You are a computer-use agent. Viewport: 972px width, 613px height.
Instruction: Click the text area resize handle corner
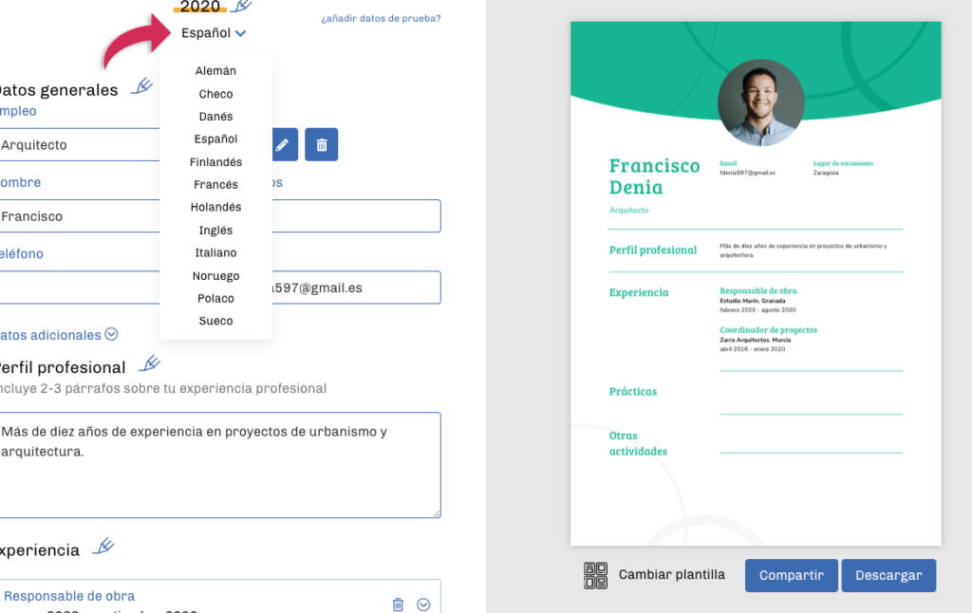(437, 513)
